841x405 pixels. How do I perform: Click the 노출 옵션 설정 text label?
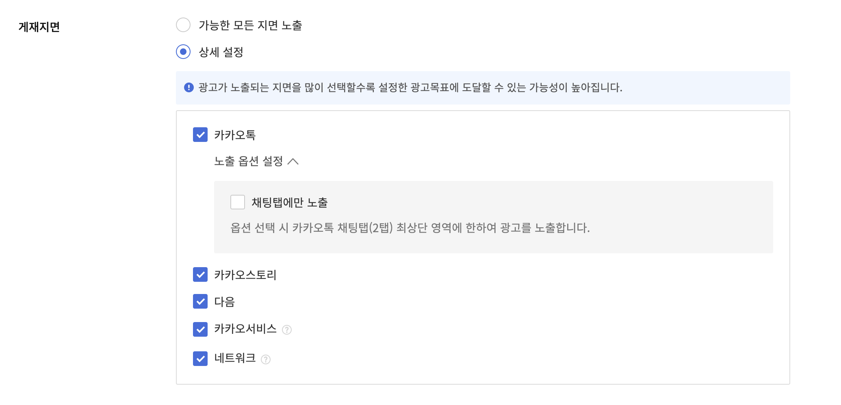click(x=249, y=161)
